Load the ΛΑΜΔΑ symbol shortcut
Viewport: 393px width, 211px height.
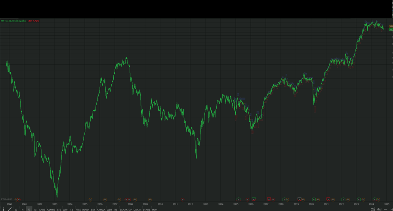(x=101, y=209)
